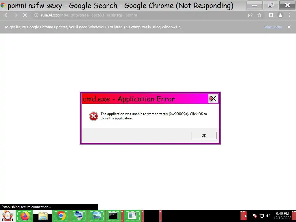Stop loading the page in Chrome

(x=25, y=15)
